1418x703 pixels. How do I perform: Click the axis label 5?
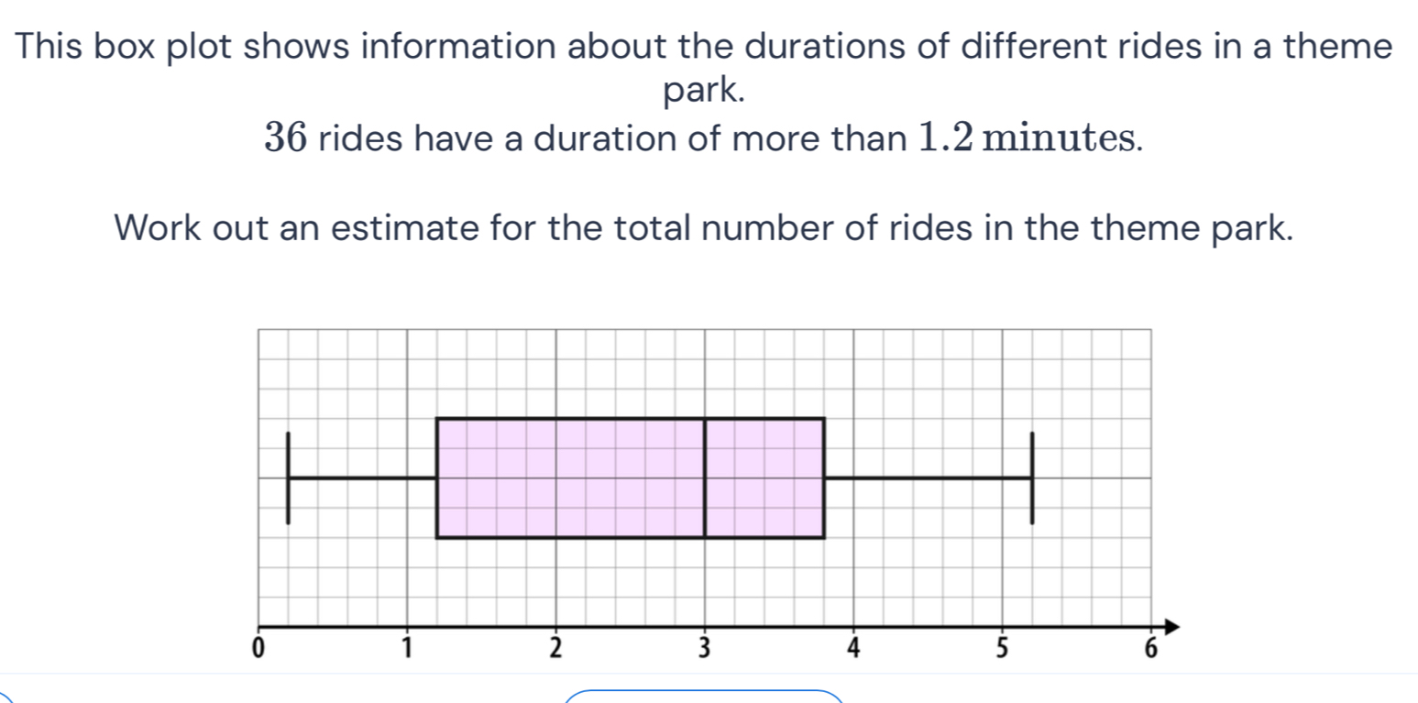coord(1003,649)
